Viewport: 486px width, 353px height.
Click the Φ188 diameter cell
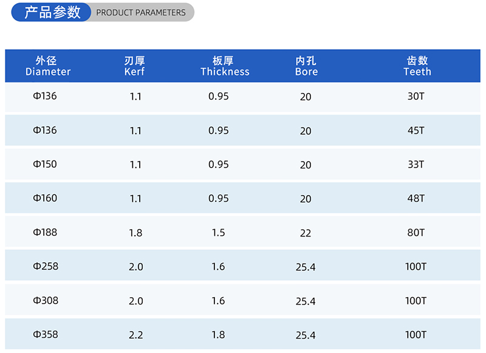45,232
